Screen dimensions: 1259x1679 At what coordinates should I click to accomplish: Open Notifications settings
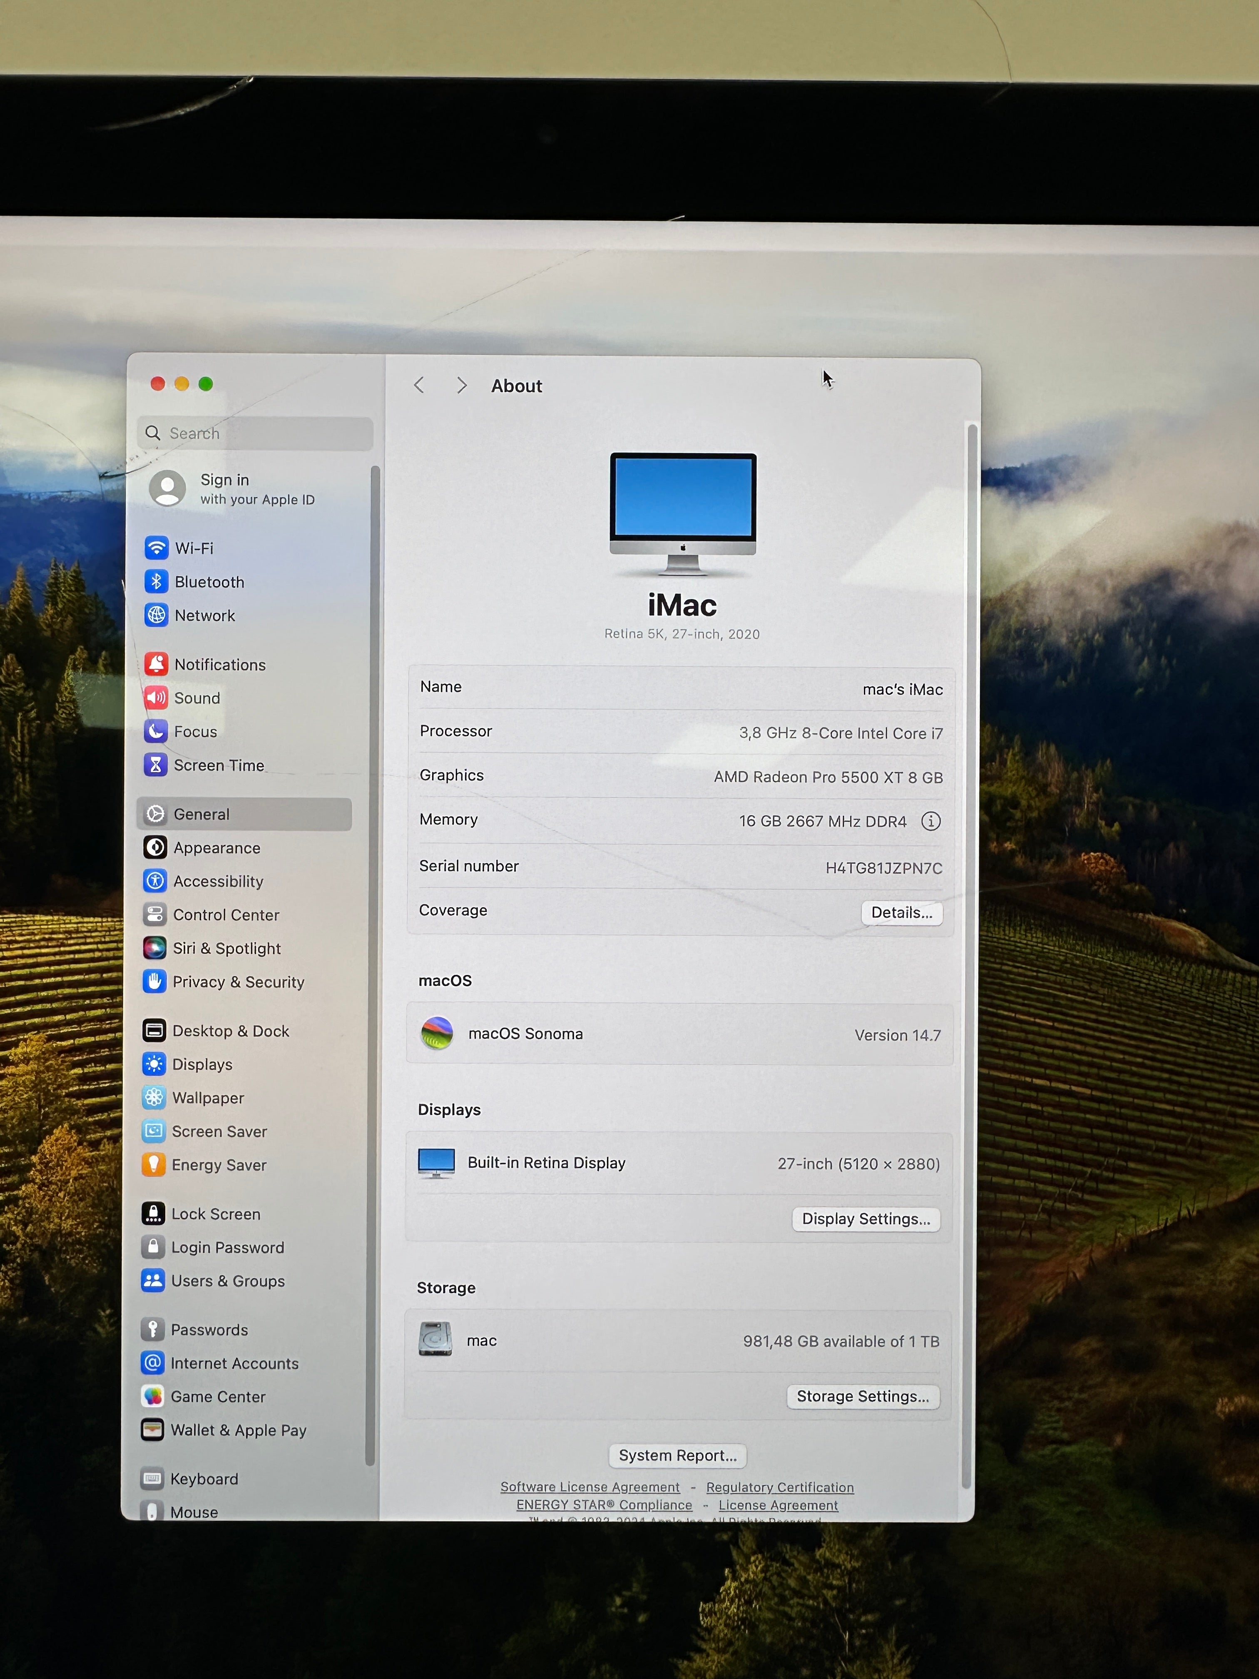pyautogui.click(x=219, y=664)
